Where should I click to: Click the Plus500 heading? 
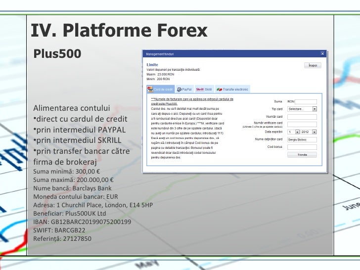(x=57, y=54)
